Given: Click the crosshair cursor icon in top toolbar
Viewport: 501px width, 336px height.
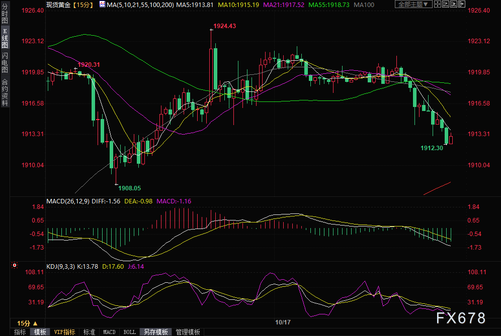Looking at the screenshot, I should point(438,4).
